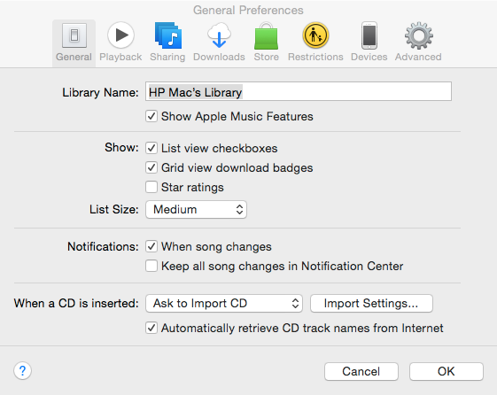This screenshot has height=395, width=497.
Task: Switch to the General tab label
Action: 74,57
